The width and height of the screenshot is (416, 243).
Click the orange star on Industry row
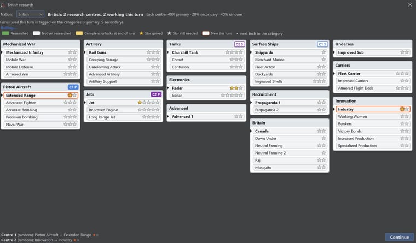402,109
